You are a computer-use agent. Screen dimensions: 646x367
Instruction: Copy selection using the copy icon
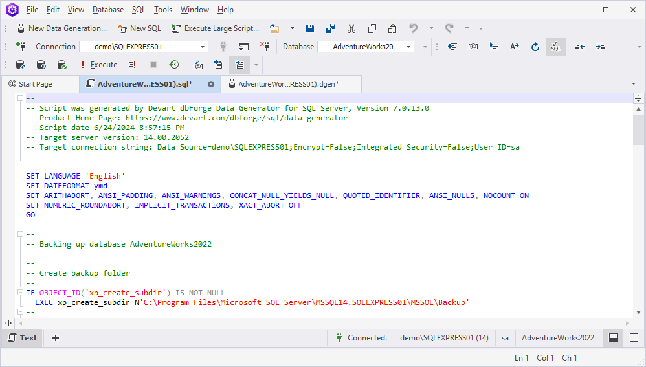pyautogui.click(x=372, y=28)
